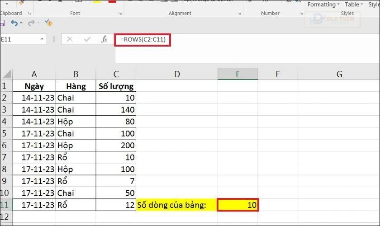The image size is (380, 226).
Task: Select row 1 header
Action: [6, 86]
